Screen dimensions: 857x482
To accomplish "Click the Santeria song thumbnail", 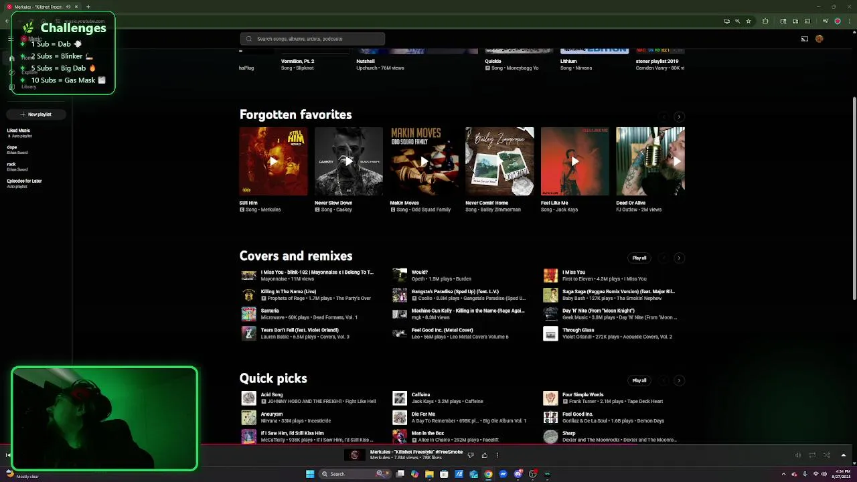I will click(x=248, y=314).
